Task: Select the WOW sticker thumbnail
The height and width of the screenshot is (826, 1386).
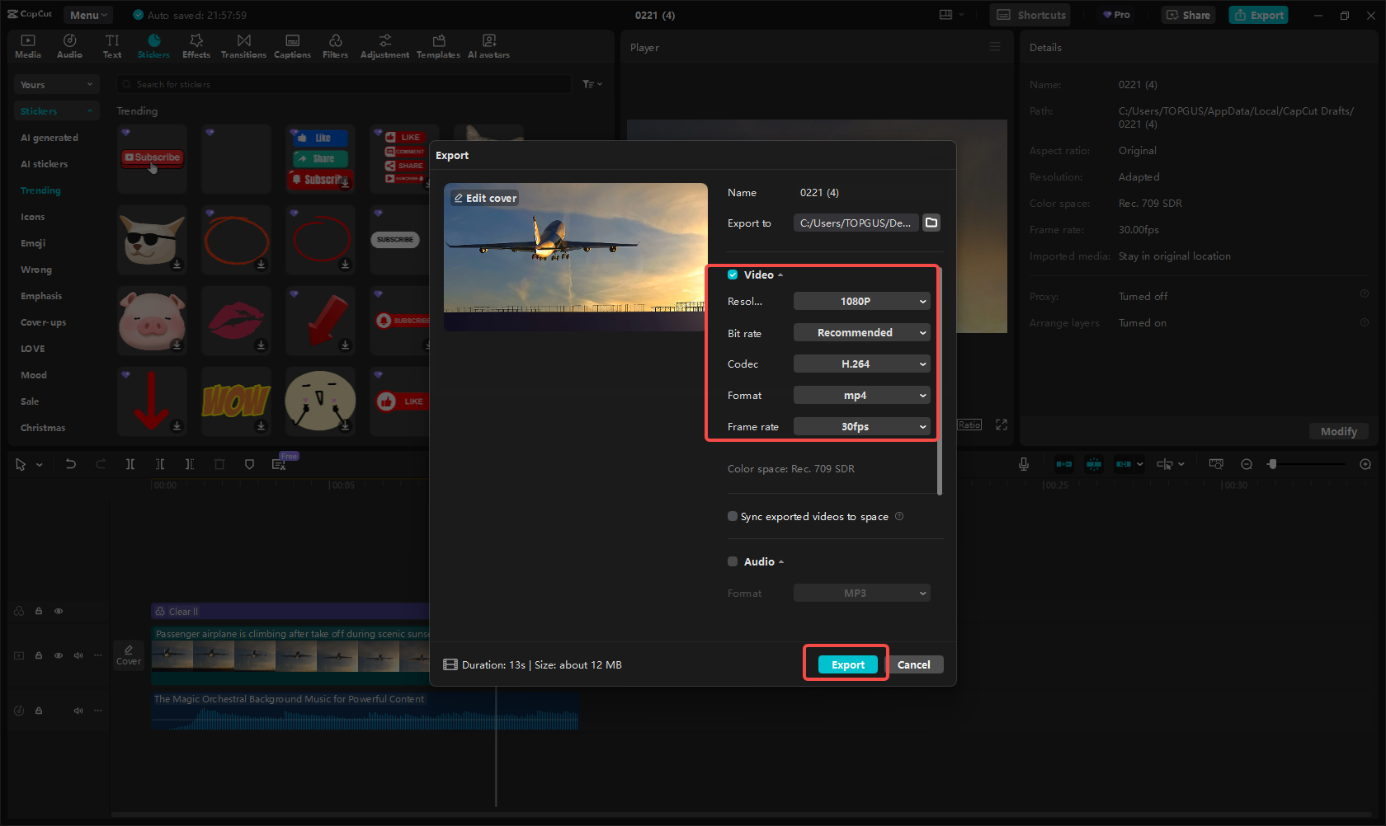Action: coord(236,401)
